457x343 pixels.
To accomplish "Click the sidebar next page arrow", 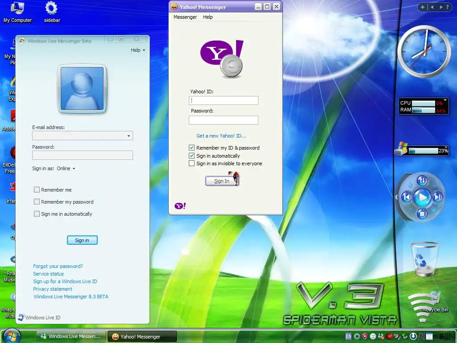I will click(x=441, y=7).
